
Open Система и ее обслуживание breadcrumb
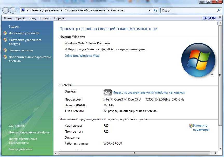(x=85, y=10)
